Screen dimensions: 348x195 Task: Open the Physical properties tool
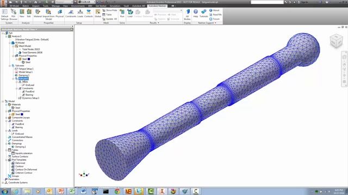click(59, 14)
